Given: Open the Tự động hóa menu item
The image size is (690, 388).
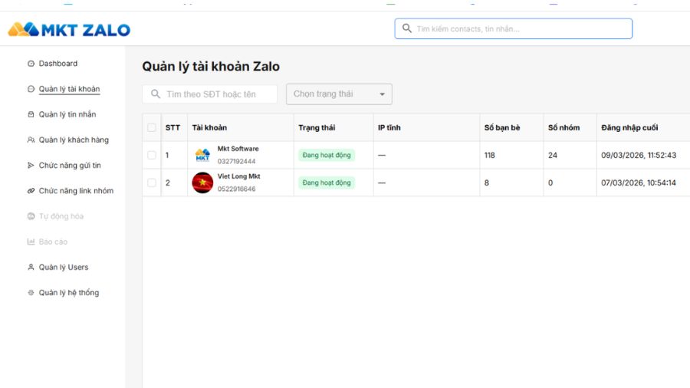Looking at the screenshot, I should pyautogui.click(x=61, y=216).
